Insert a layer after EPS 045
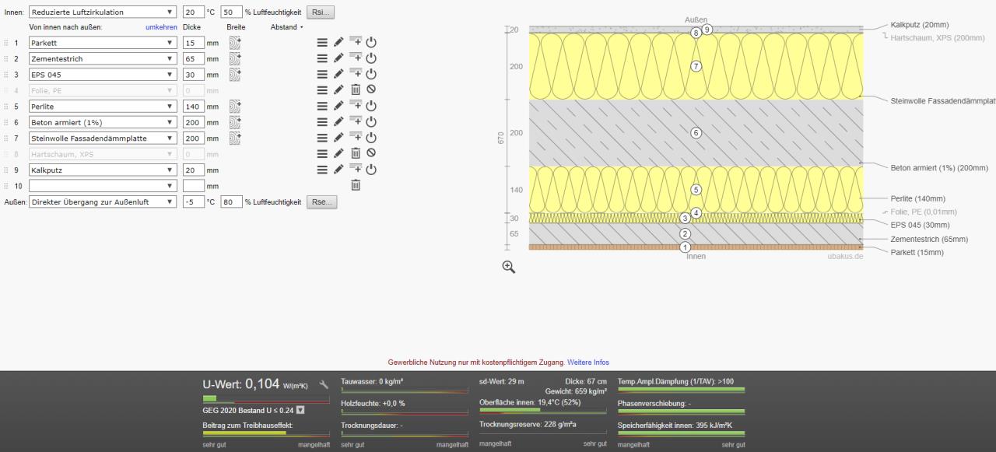Screen dimensions: 996x452 pyautogui.click(x=356, y=75)
